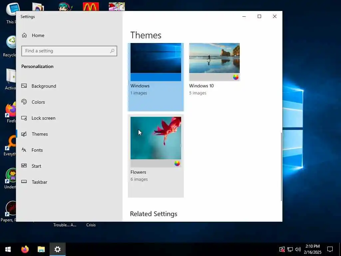Open Taskbar settings page
Viewport: 341px width, 256px height.
coord(39,182)
